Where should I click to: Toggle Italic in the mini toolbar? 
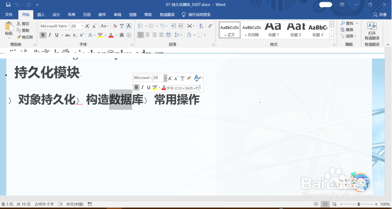pyautogui.click(x=143, y=87)
